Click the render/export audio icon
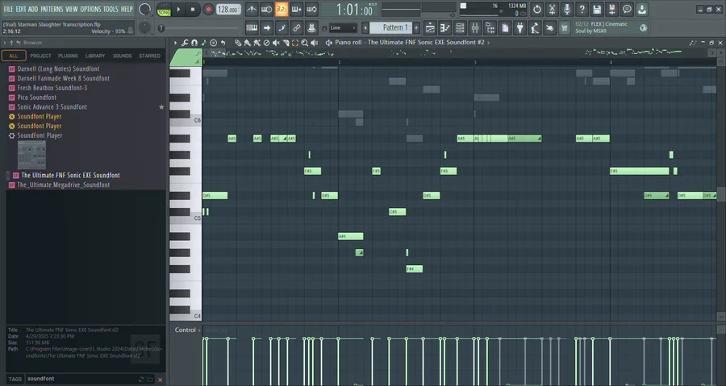 coord(611,9)
